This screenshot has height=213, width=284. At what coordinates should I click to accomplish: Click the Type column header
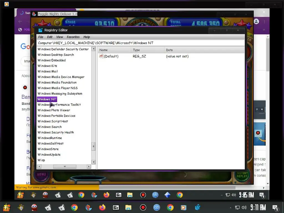pos(148,50)
